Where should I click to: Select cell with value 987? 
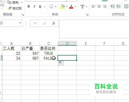click(30, 58)
